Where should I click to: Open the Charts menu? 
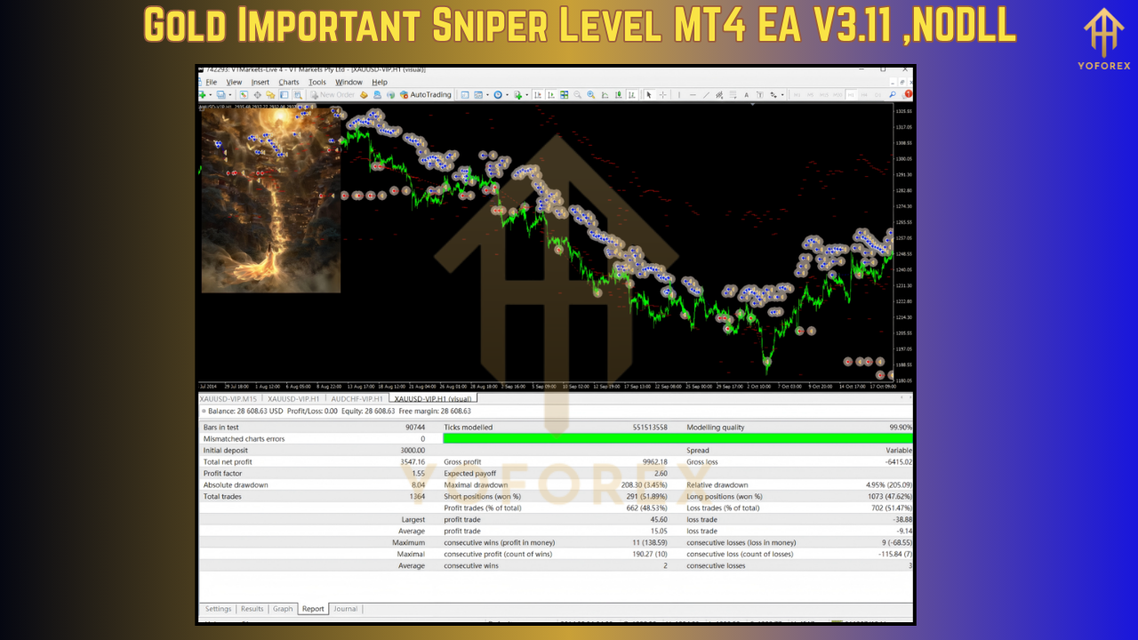[x=289, y=82]
